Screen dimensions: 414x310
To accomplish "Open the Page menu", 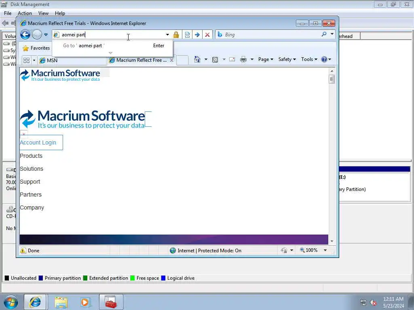I will 266,59.
